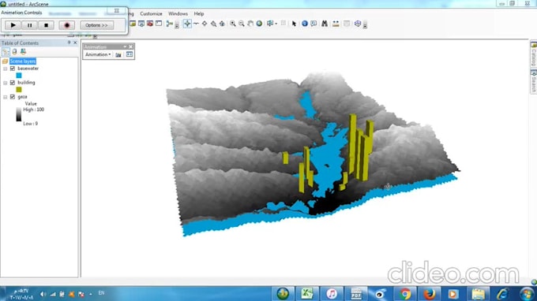Screen dimensions: 537x301
Task: Open the ModelBuilder window icon
Action: 169,24
